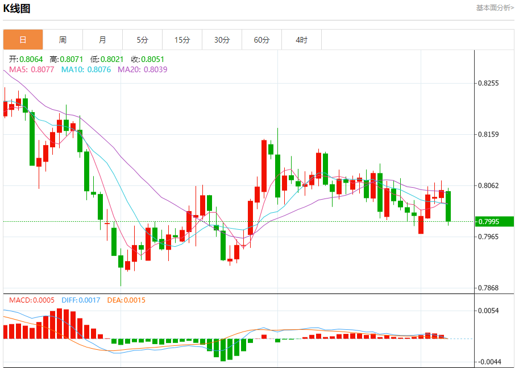Click the 0.8159 price axis label
The image size is (519, 368).
pos(488,134)
